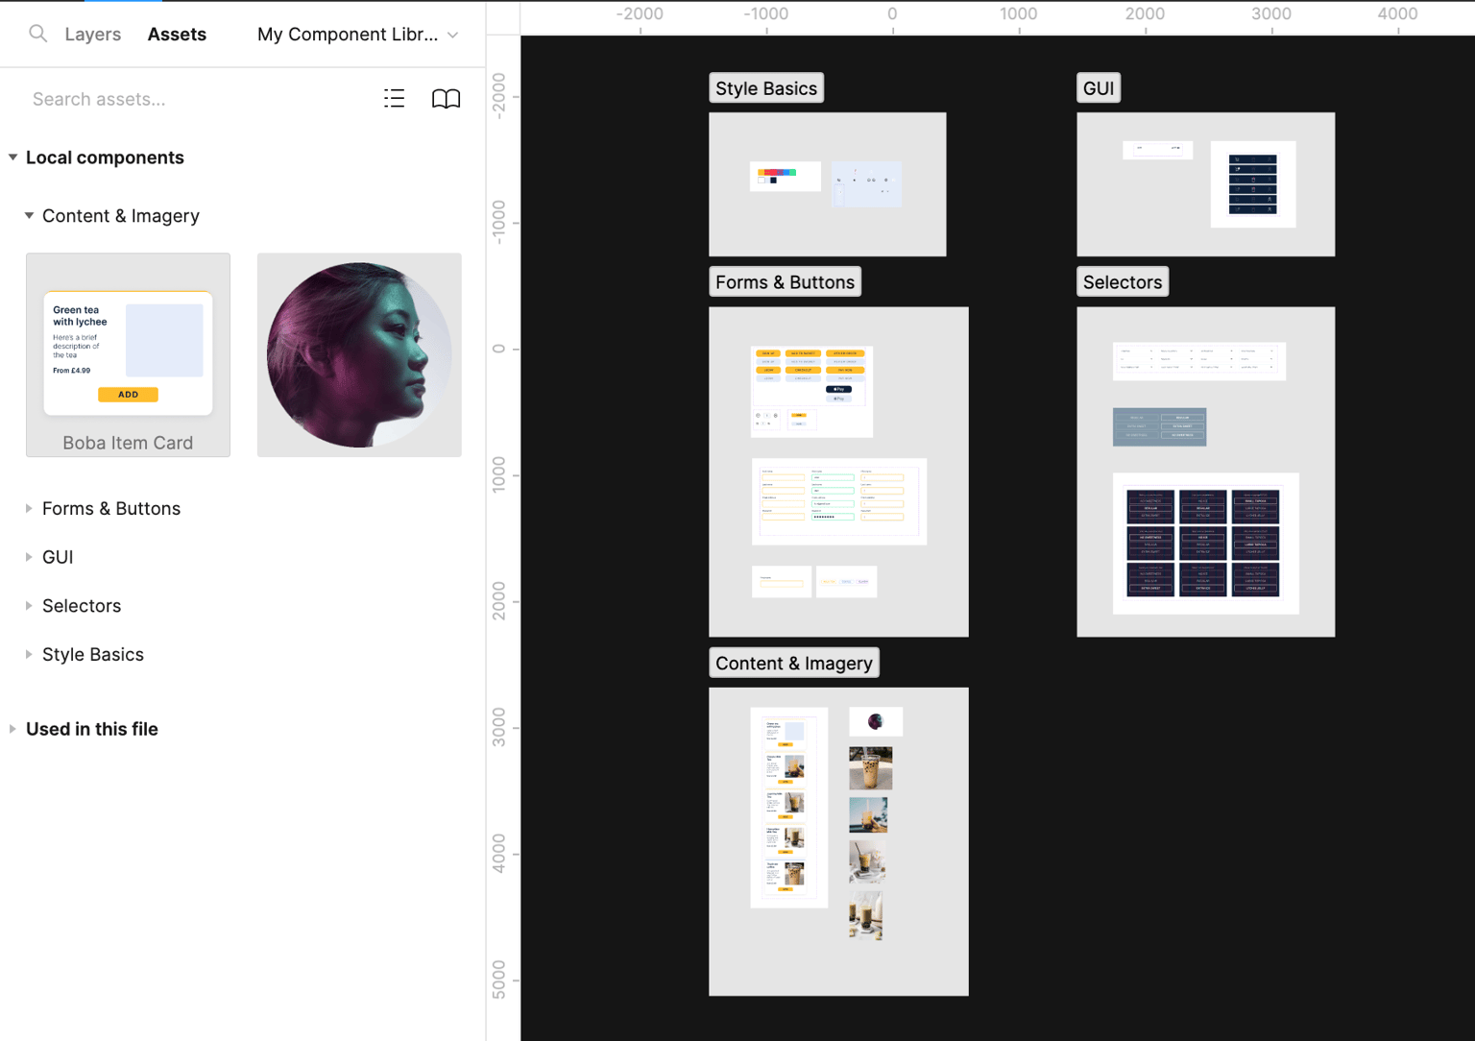Select the Assets tab
Viewport: 1475px width, 1041px height.
(177, 34)
